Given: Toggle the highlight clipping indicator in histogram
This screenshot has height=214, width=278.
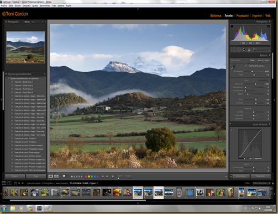Looking at the screenshot, I should [268, 26].
